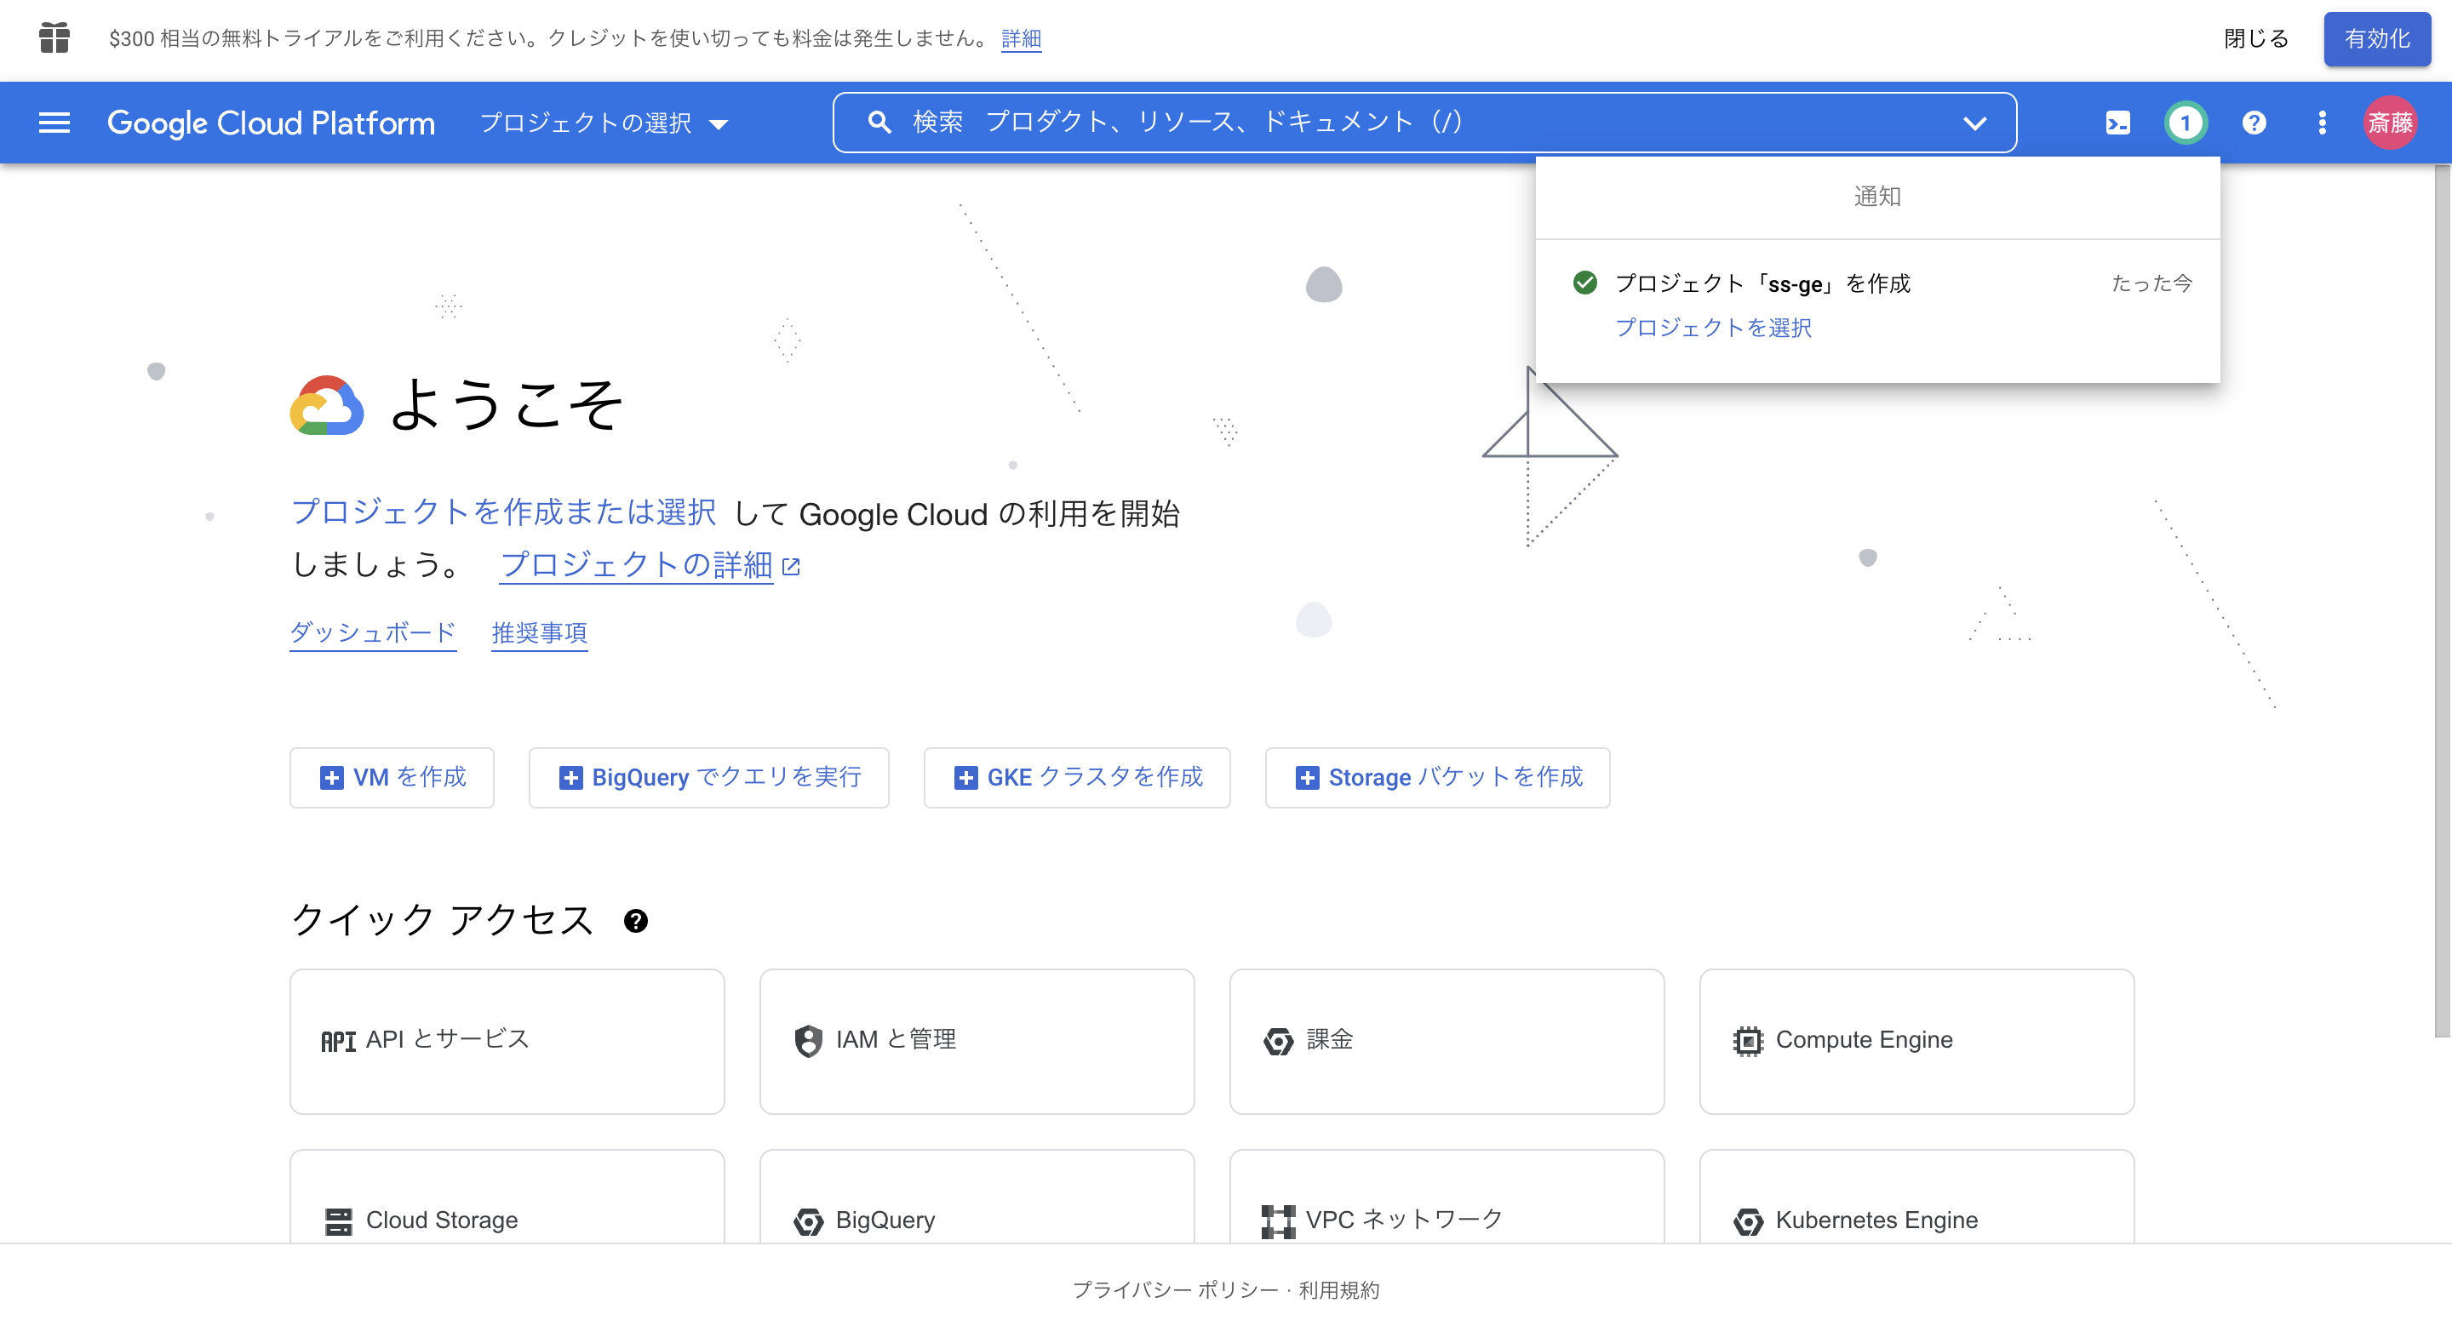Viewport: 2452px width, 1326px height.
Task: Open the notifications badge showing 1
Action: pyautogui.click(x=2186, y=122)
